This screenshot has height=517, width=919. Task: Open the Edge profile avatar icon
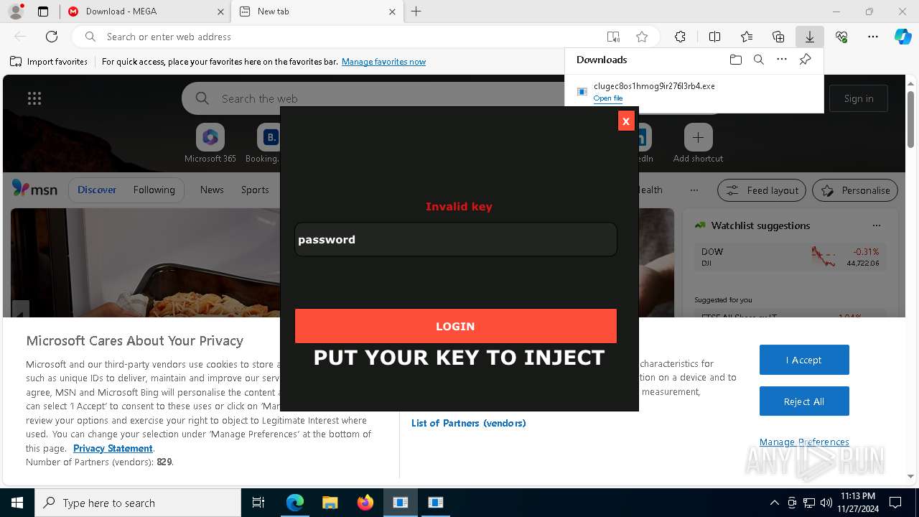(x=15, y=11)
